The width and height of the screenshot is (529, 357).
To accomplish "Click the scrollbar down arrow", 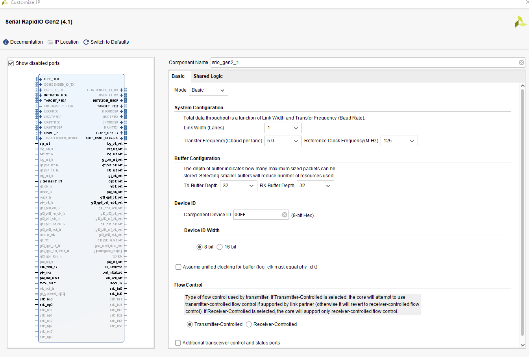I will [522, 345].
